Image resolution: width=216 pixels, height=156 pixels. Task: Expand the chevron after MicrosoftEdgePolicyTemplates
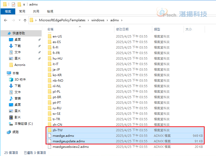click(88, 20)
